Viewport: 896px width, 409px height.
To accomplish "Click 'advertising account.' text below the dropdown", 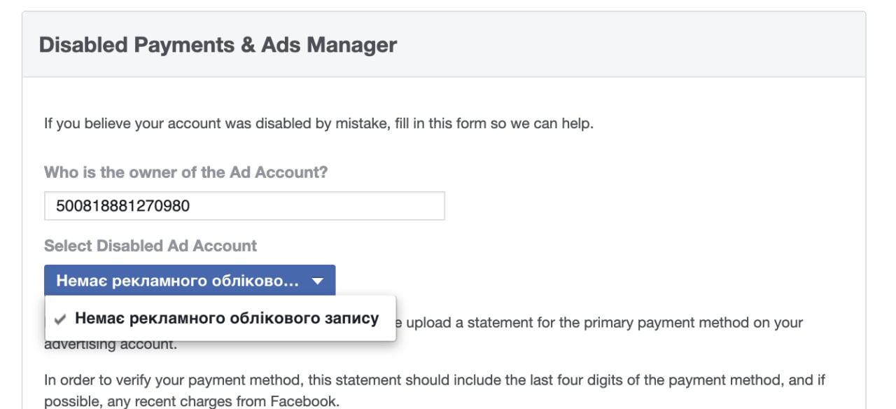I will [111, 345].
